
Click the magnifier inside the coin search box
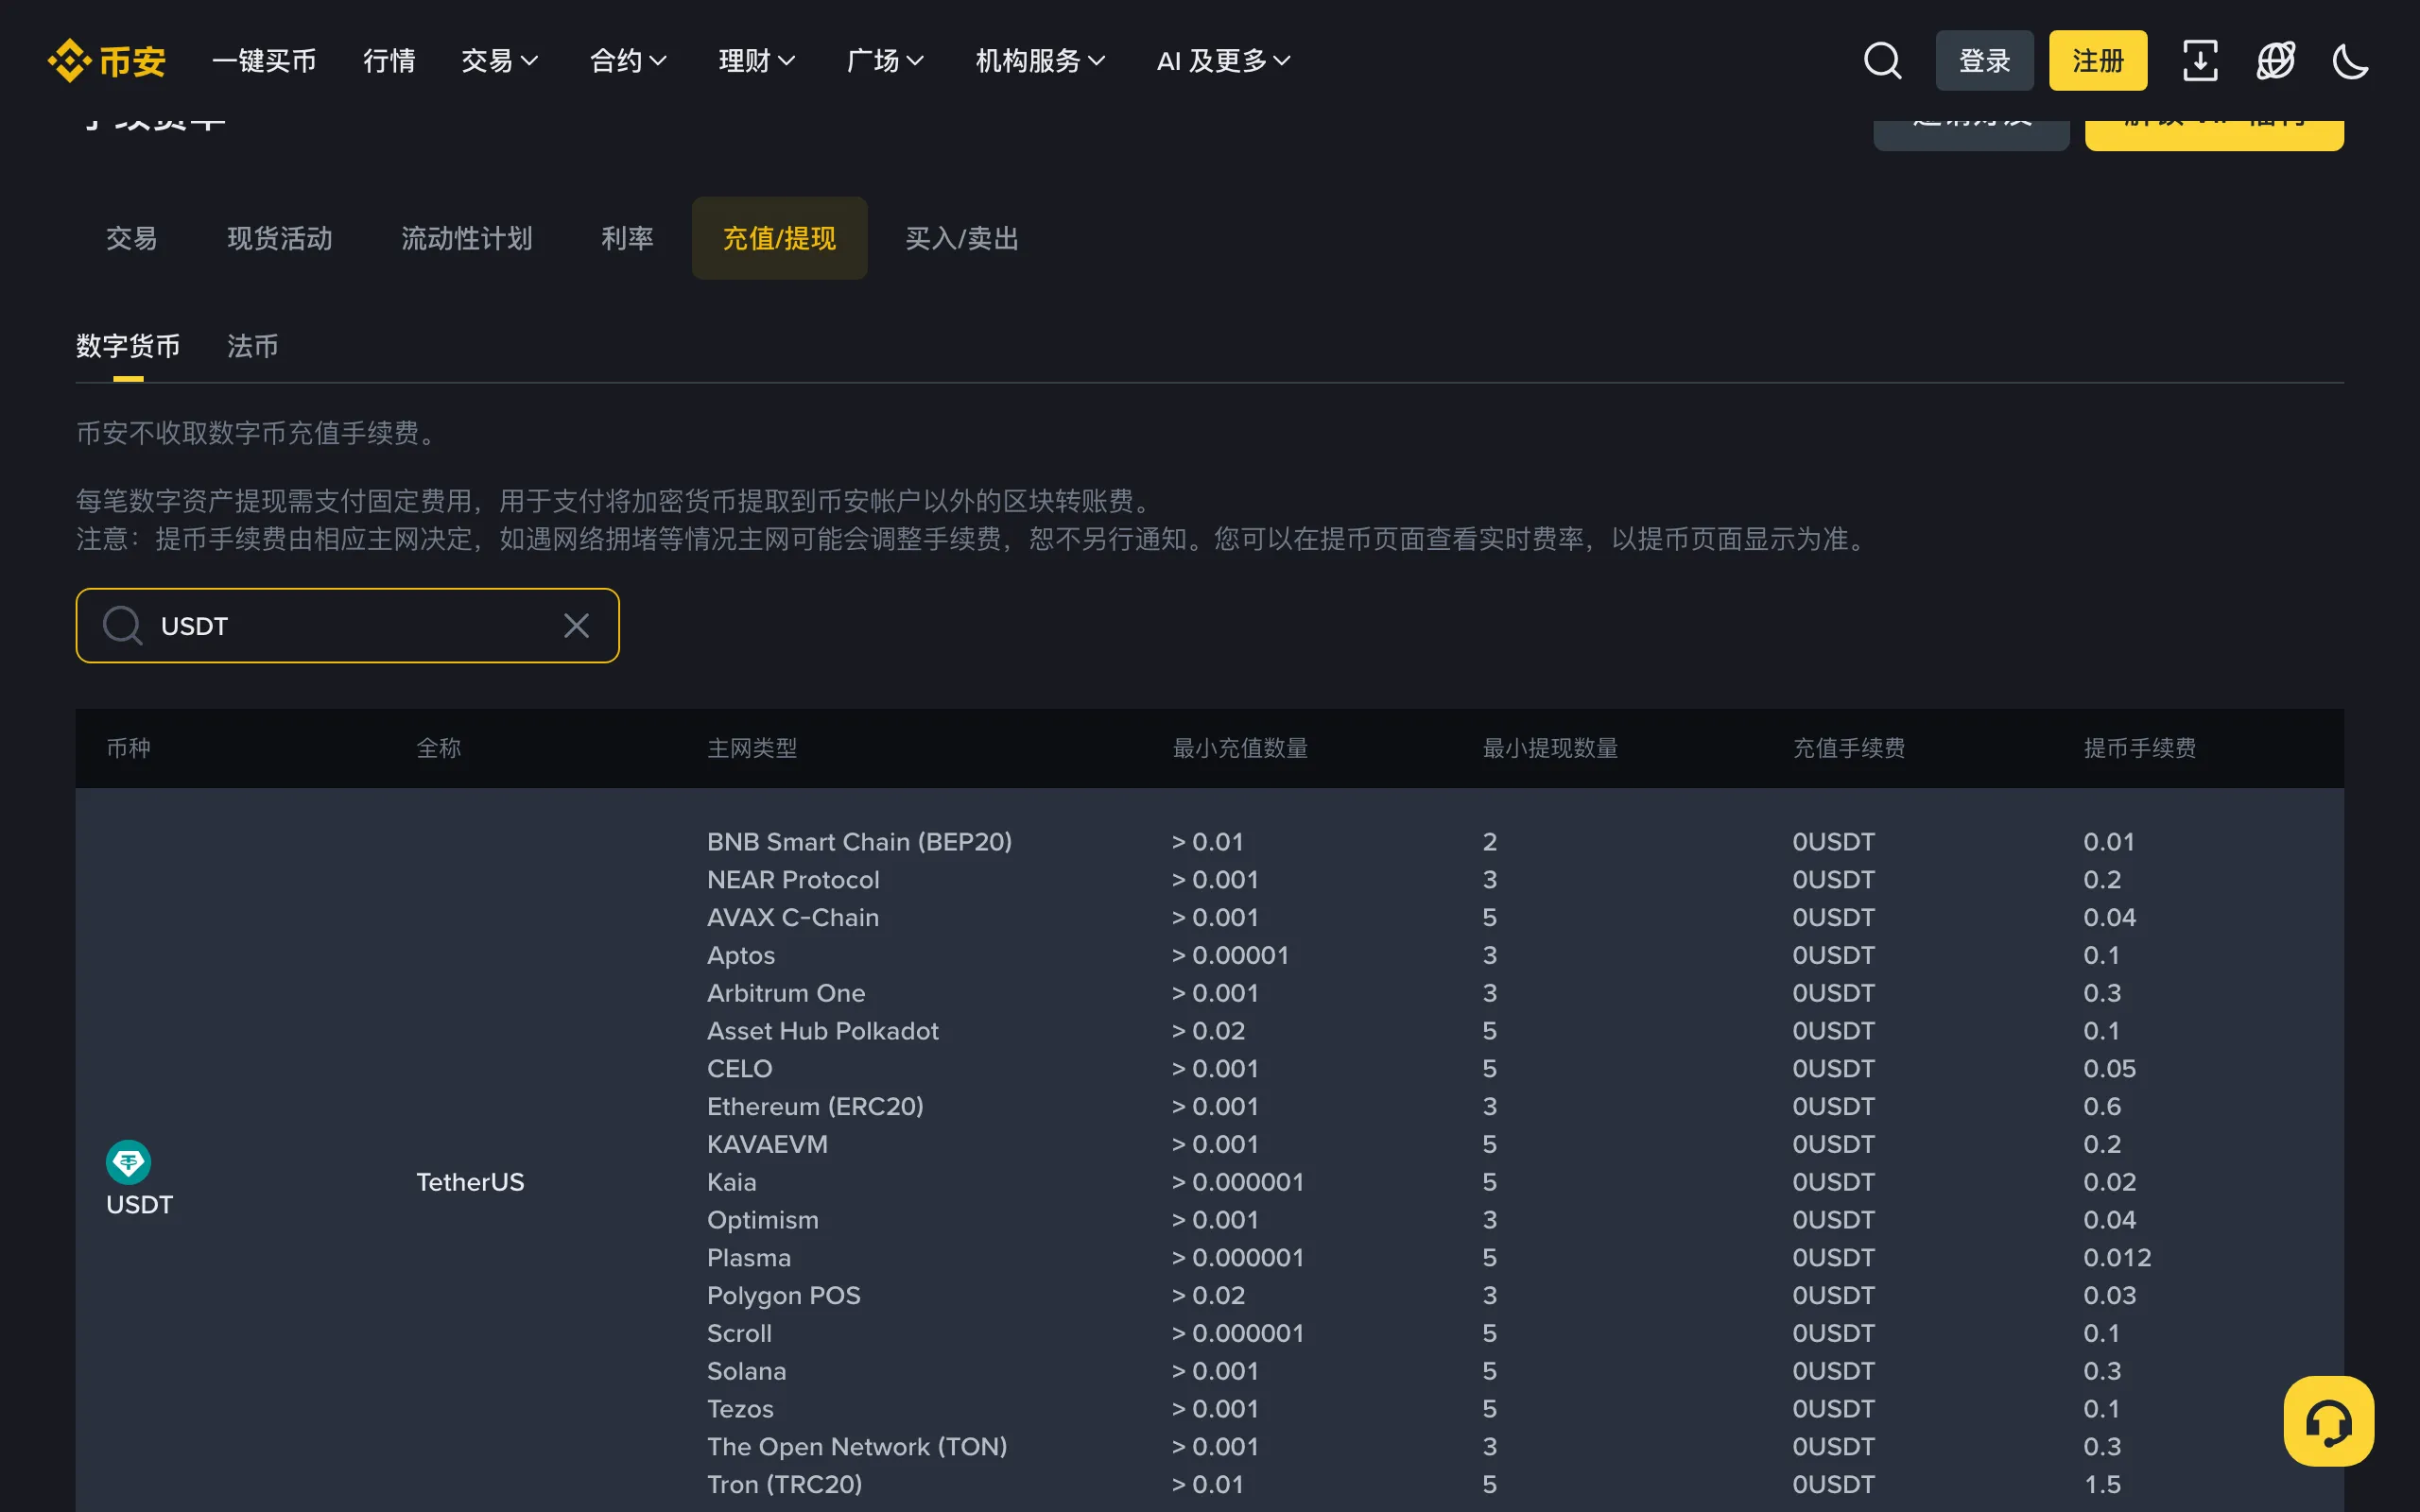click(x=123, y=626)
